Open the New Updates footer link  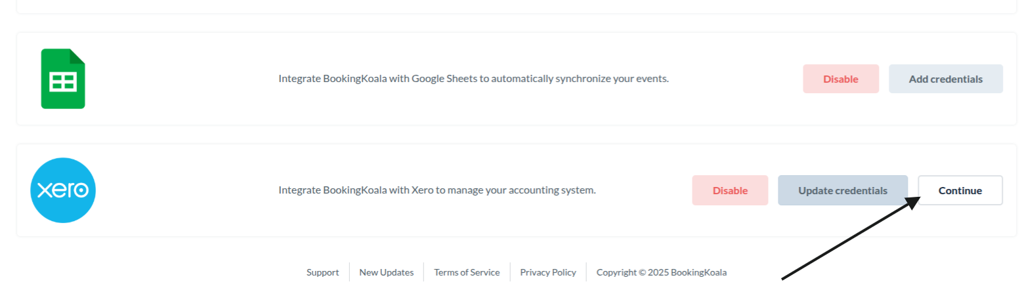click(386, 272)
